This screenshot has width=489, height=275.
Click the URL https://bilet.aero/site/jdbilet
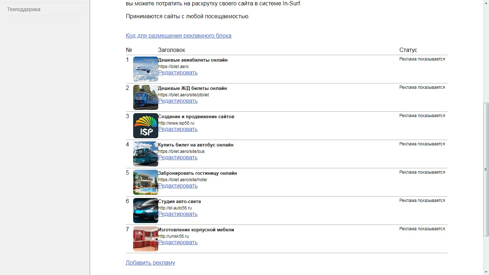(x=184, y=95)
